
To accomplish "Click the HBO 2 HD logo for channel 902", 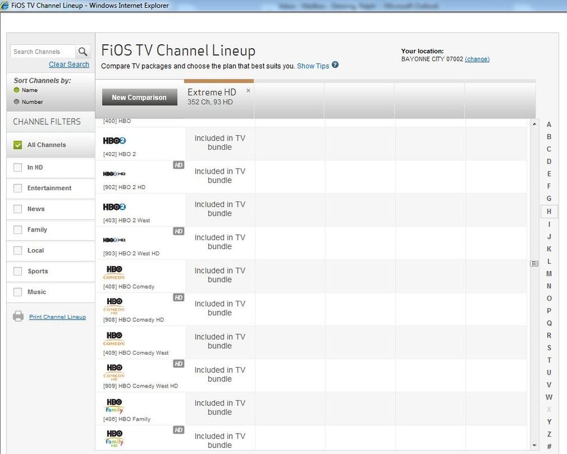I will pos(114,174).
